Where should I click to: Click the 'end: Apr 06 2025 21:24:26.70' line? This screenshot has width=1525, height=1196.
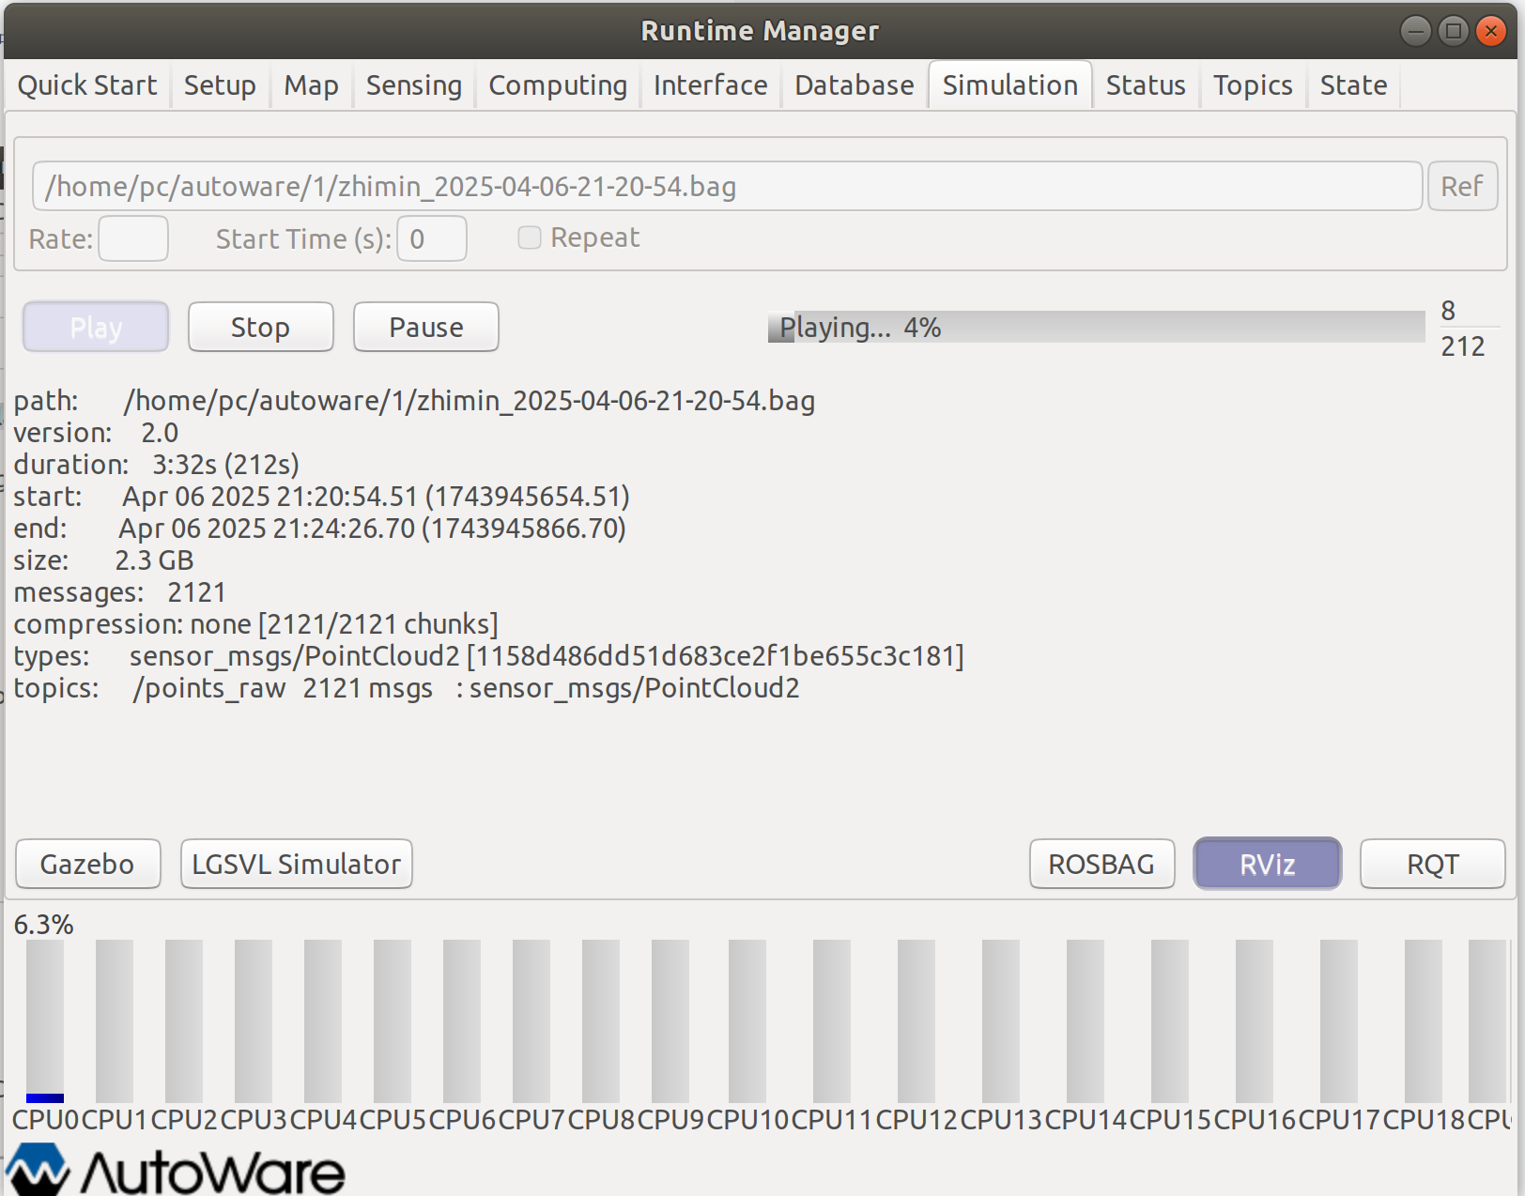[319, 529]
